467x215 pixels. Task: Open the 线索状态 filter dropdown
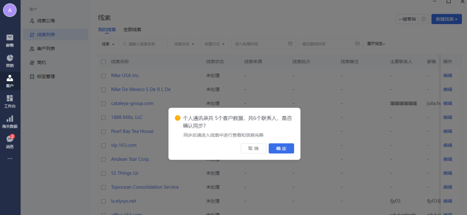pos(185,44)
